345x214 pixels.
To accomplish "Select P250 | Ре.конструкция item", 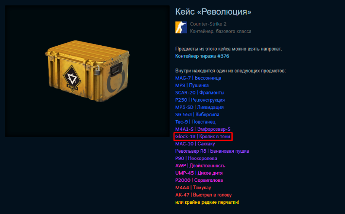I will [200, 100].
